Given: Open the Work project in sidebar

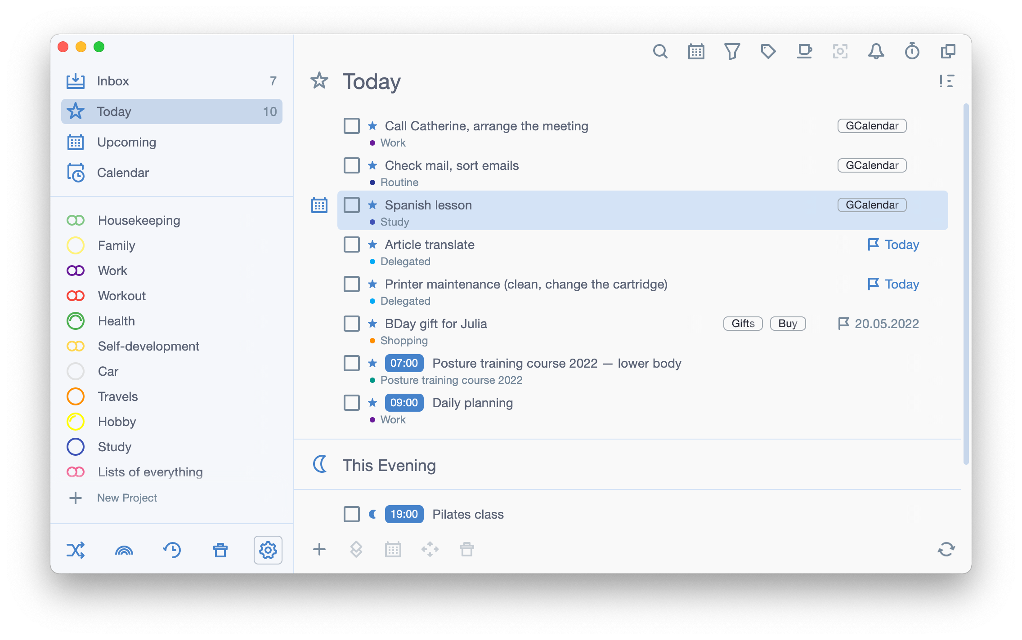Looking at the screenshot, I should pyautogui.click(x=172, y=271).
